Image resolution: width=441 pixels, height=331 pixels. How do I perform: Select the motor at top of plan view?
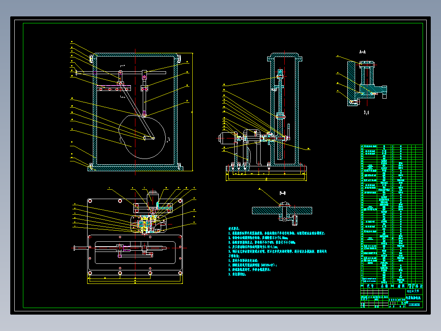(153, 199)
